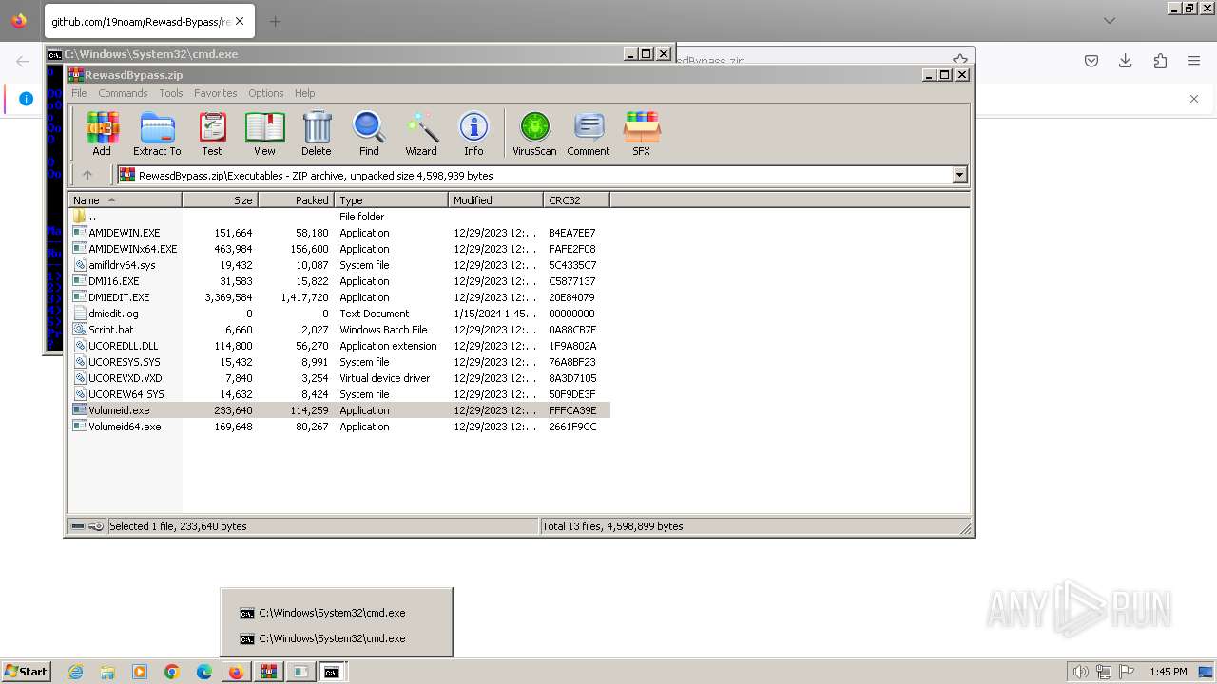The width and height of the screenshot is (1217, 684).
Task: Select Volumeid64.exe file
Action: [x=340, y=427]
